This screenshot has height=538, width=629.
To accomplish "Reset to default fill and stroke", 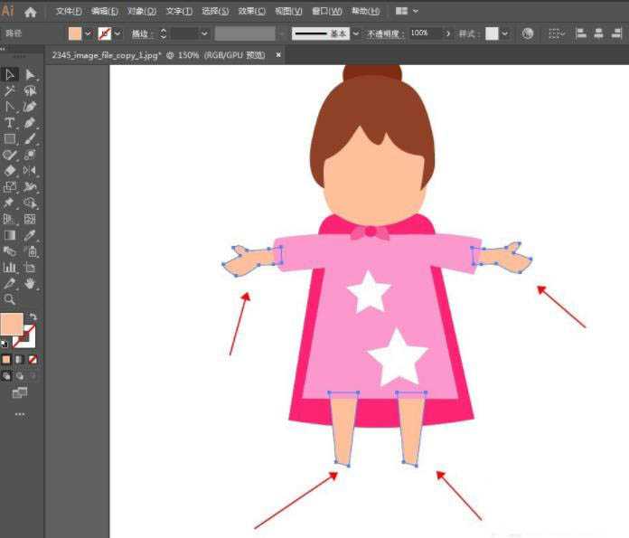I will (5, 344).
